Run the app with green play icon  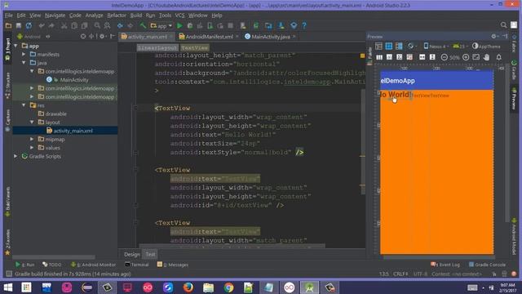(x=179, y=25)
